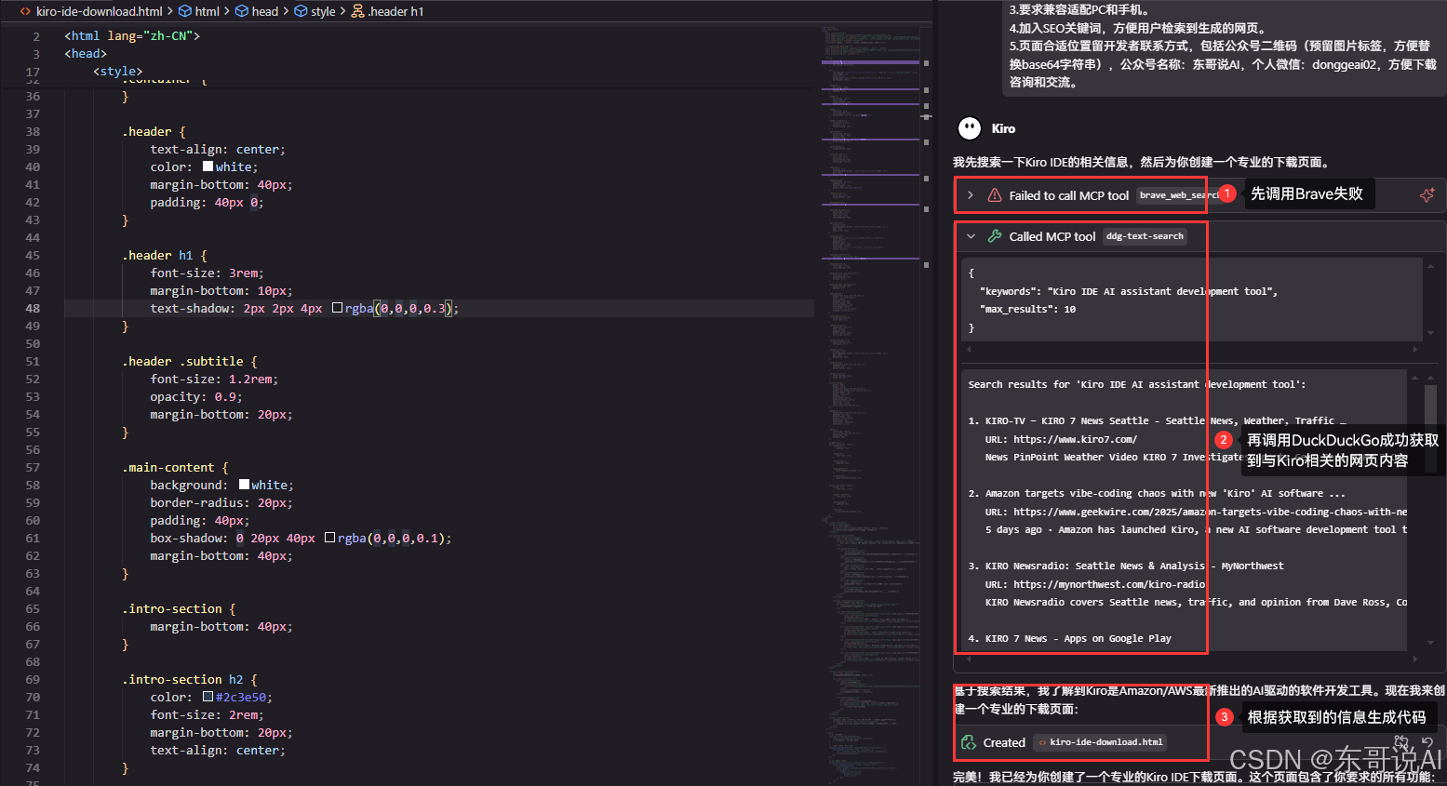The height and width of the screenshot is (786, 1447).
Task: Click 'text-align: center;' on line 39
Action: (x=218, y=149)
